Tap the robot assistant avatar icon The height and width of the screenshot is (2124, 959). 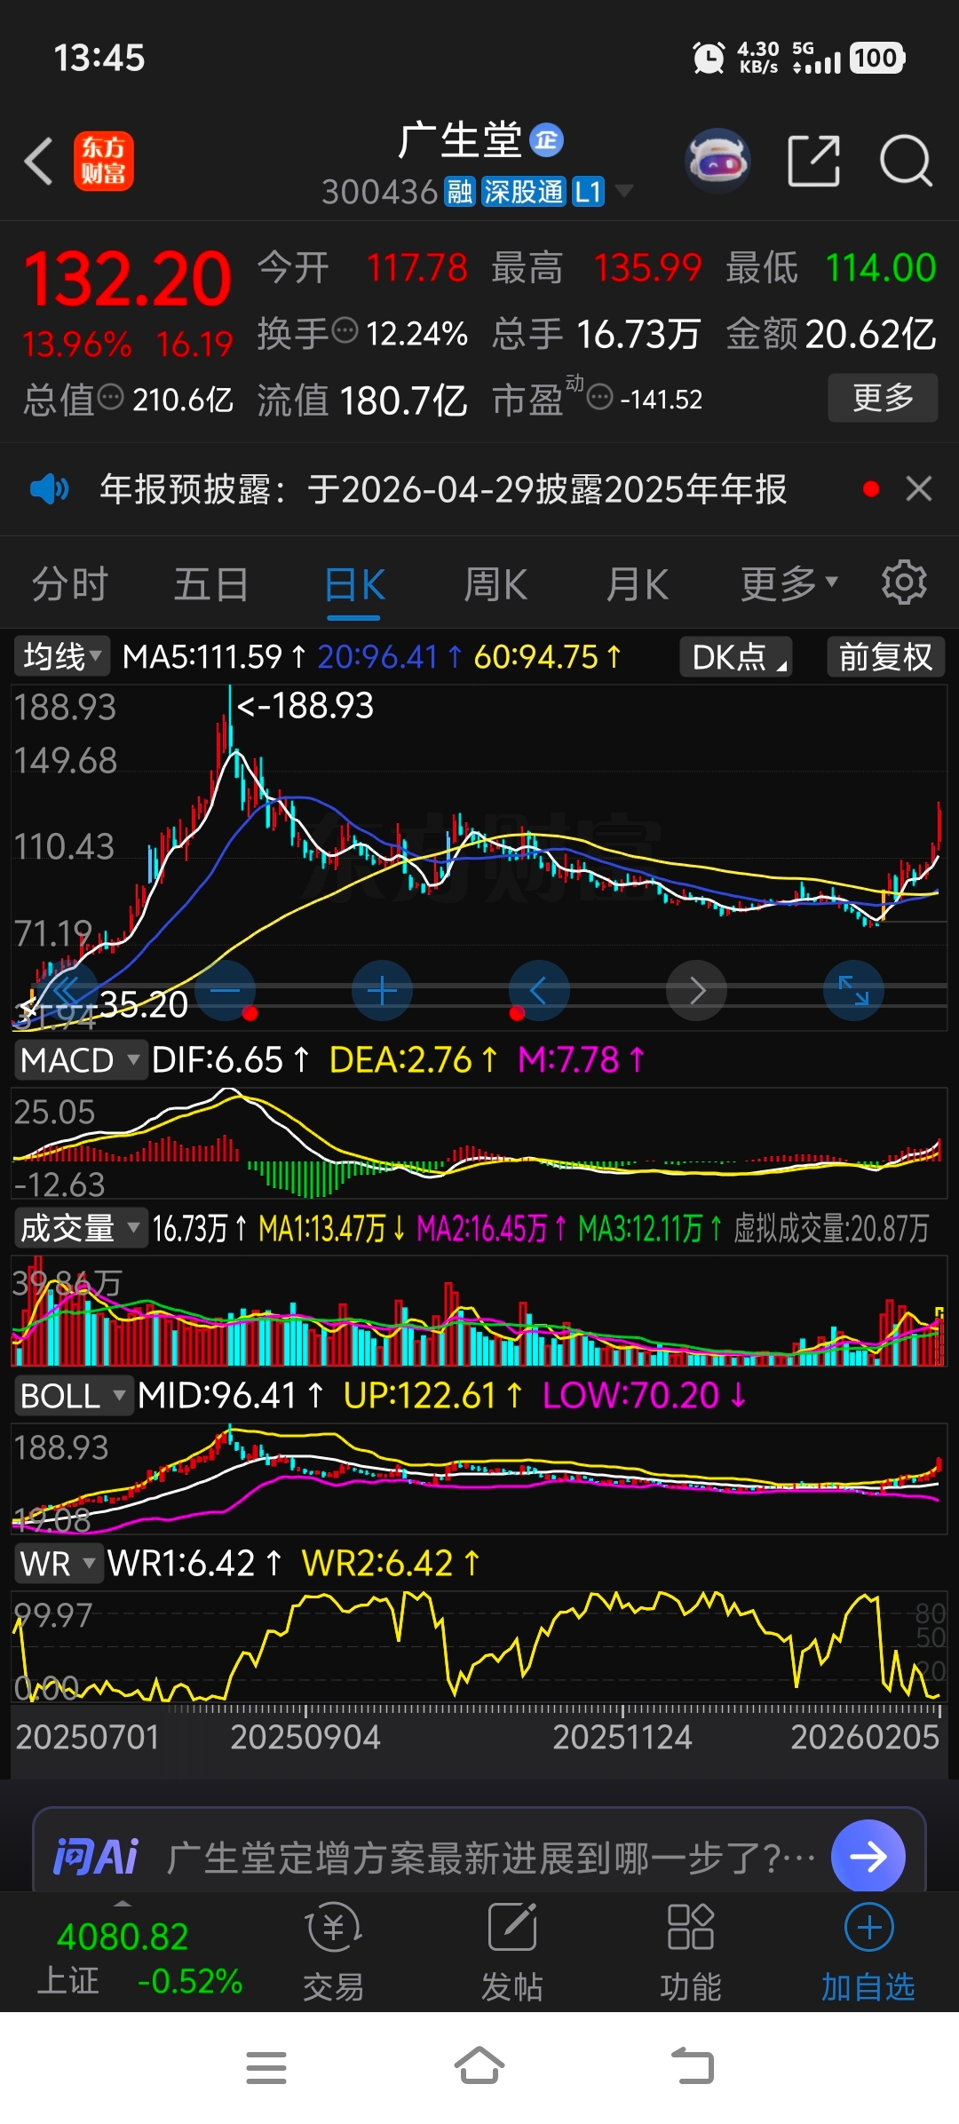click(x=717, y=161)
